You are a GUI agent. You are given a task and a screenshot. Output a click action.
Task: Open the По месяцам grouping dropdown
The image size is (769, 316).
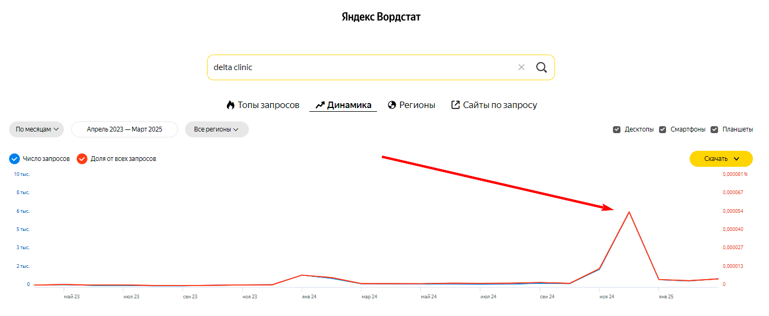point(36,129)
